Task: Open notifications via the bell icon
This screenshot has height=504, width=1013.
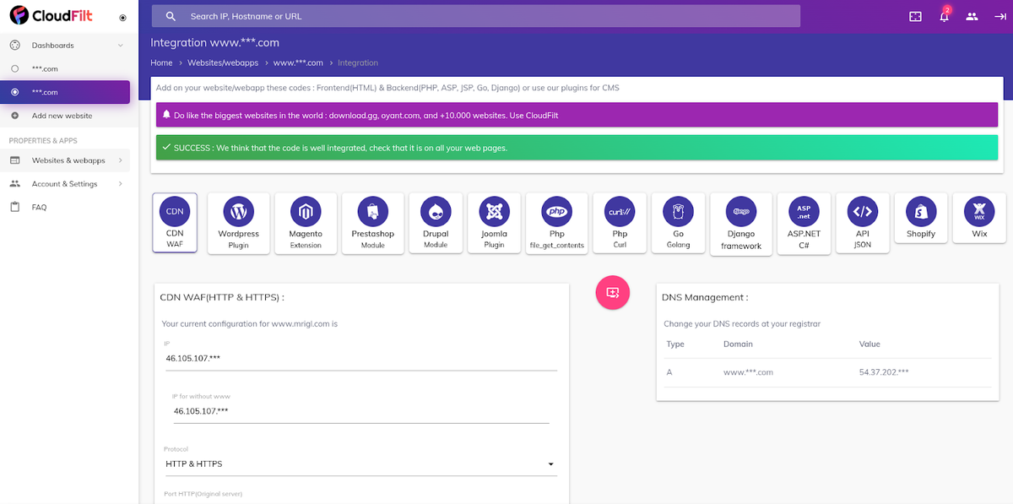Action: [944, 15]
